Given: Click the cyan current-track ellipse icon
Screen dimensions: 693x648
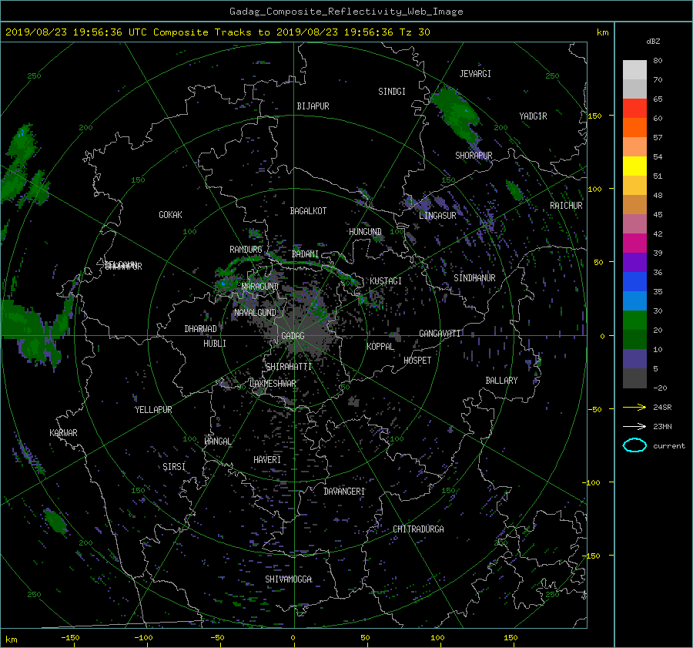Looking at the screenshot, I should pyautogui.click(x=634, y=445).
